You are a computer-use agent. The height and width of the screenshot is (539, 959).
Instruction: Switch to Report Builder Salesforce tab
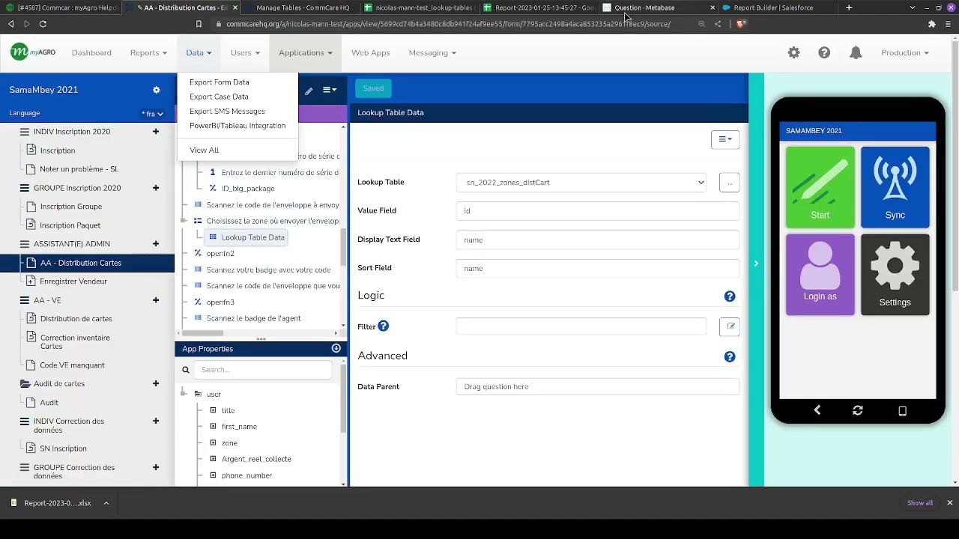coord(773,7)
